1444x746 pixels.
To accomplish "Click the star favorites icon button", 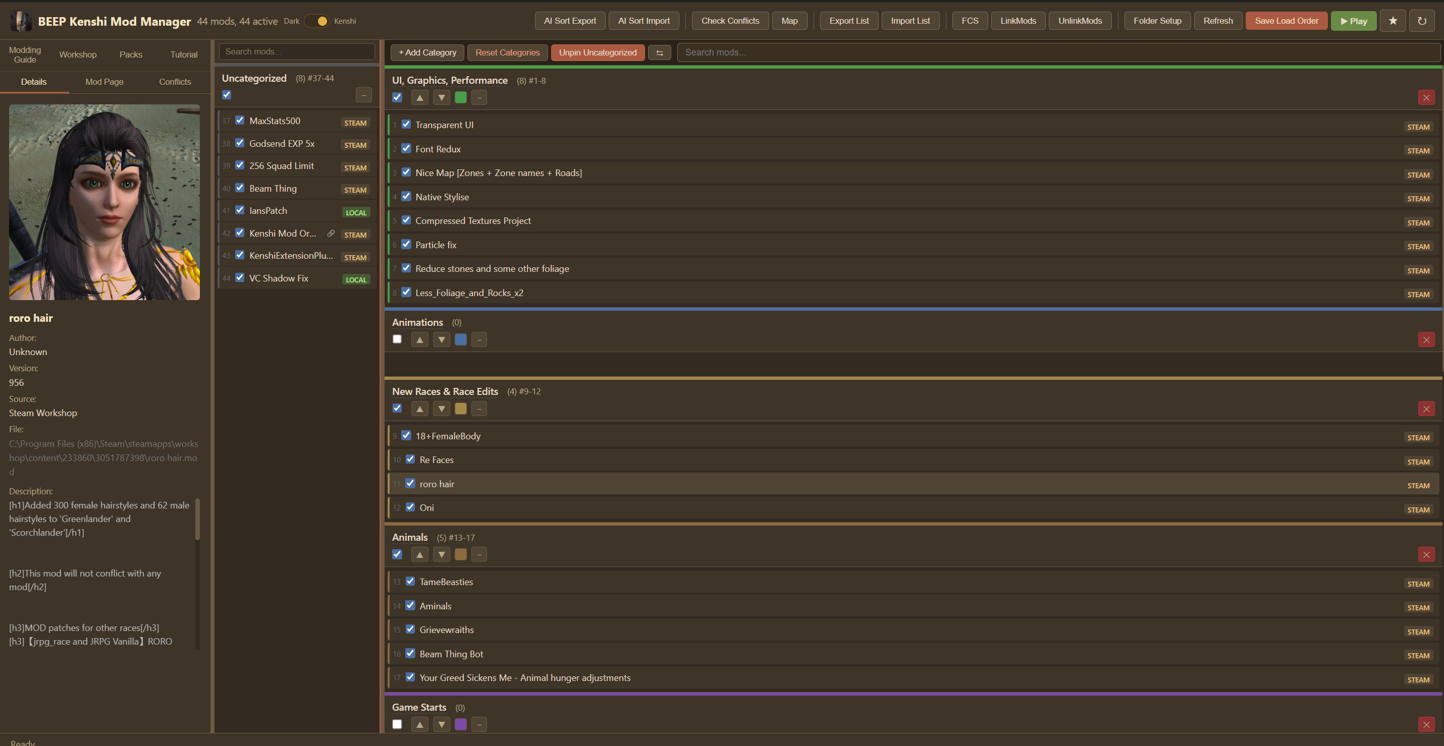I will tap(1393, 21).
